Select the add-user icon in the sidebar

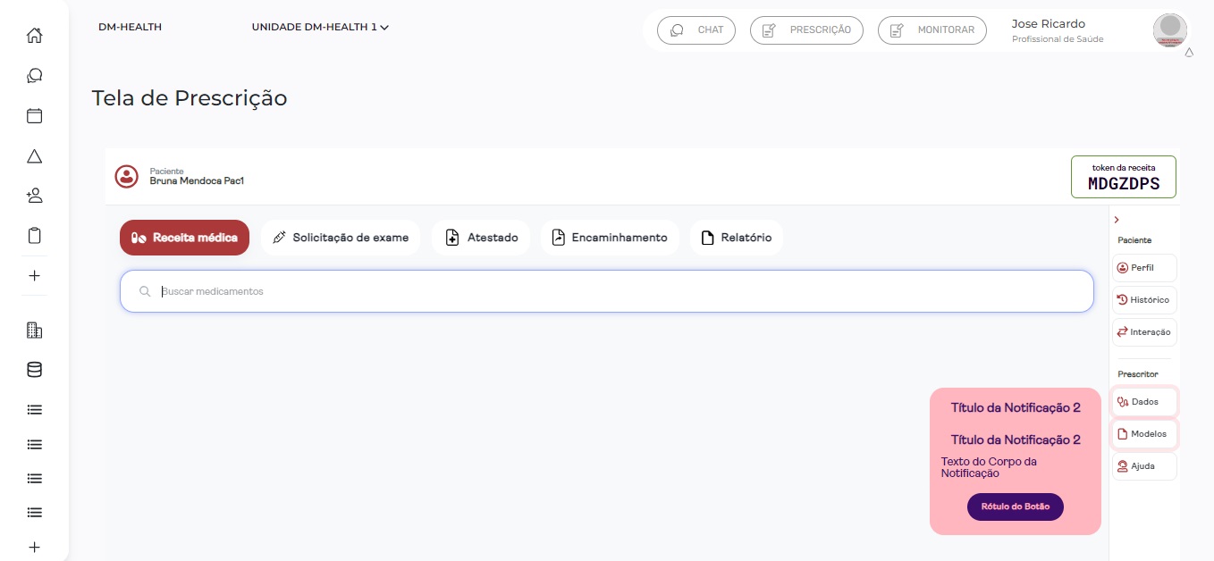34,196
